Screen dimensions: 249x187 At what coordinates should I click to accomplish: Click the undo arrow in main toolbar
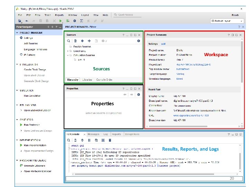(x=27, y=21)
